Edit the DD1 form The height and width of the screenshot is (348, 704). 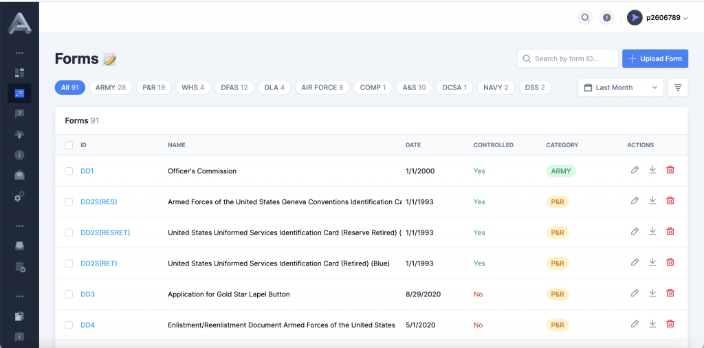click(x=635, y=170)
